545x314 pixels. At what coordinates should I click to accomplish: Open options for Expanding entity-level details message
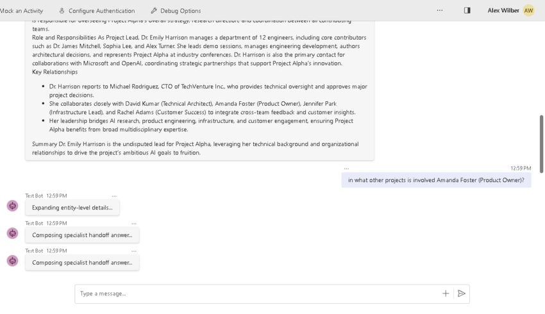tap(114, 196)
